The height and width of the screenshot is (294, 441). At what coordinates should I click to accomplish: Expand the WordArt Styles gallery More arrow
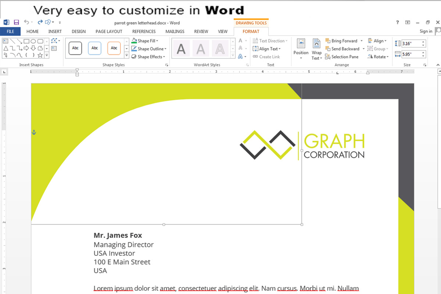click(x=233, y=55)
